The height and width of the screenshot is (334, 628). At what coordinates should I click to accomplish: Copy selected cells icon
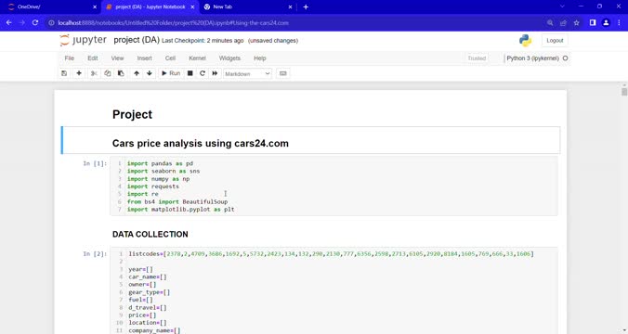pos(108,73)
